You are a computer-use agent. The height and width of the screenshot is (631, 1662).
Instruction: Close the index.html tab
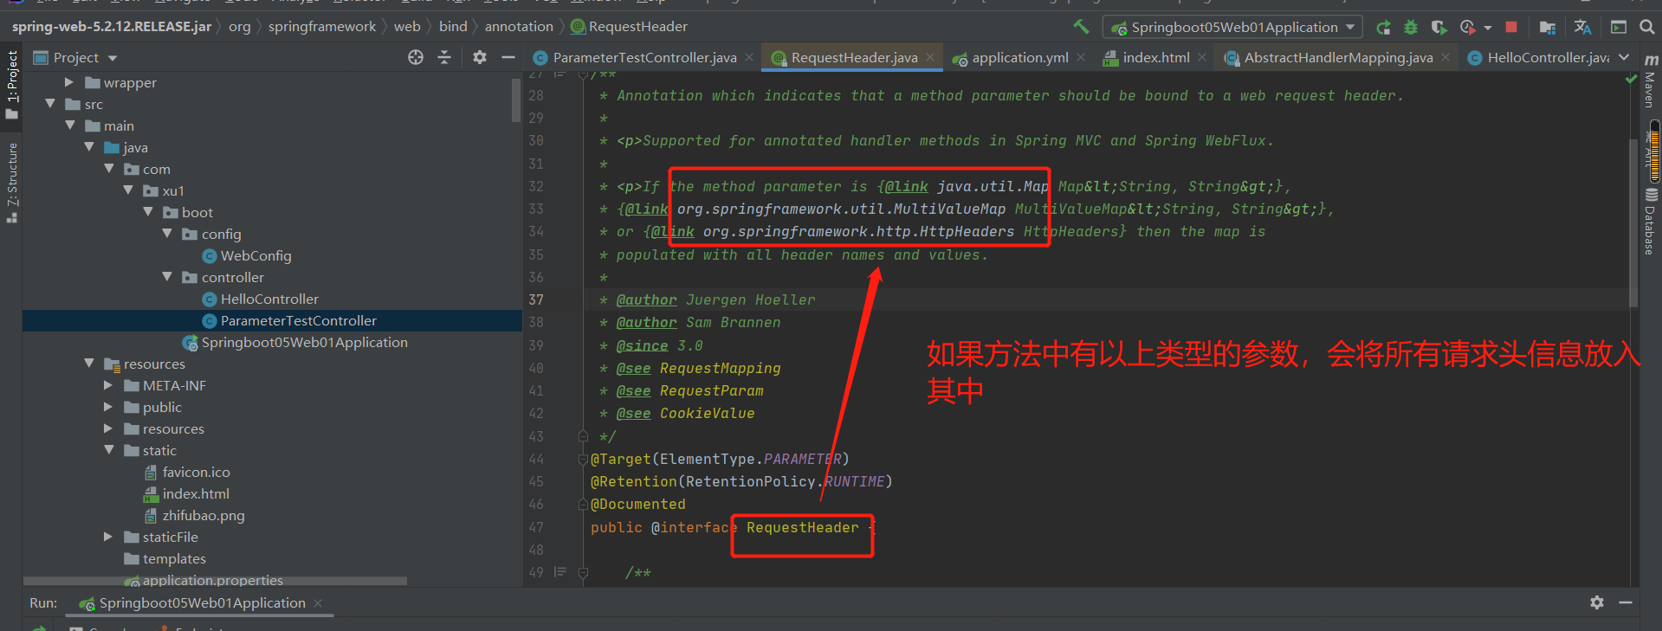[1202, 57]
